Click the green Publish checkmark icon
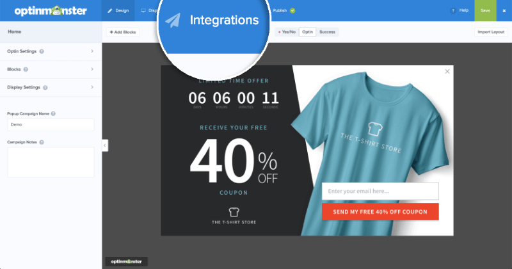 tap(292, 11)
